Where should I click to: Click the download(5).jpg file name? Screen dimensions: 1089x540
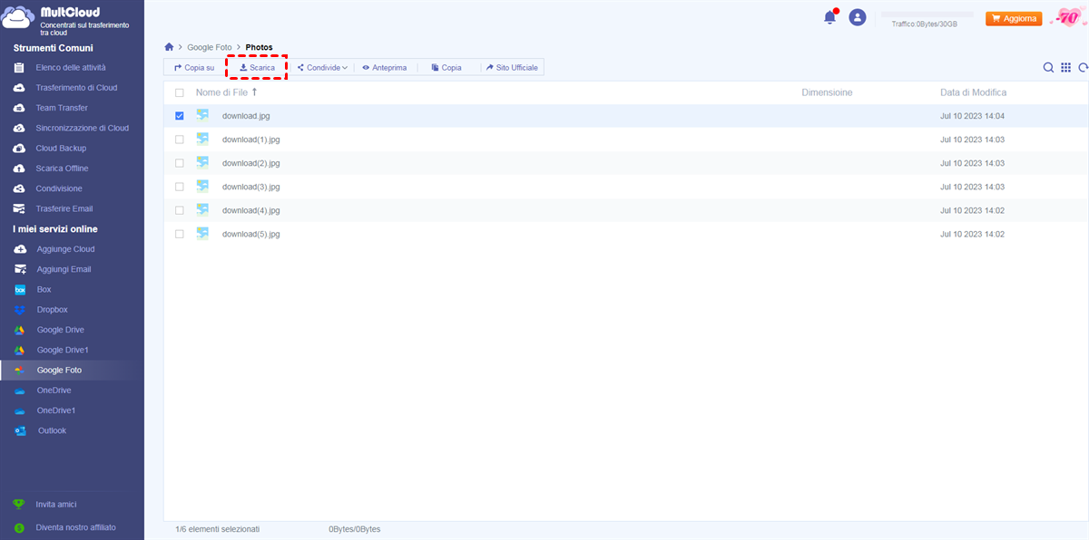point(251,234)
